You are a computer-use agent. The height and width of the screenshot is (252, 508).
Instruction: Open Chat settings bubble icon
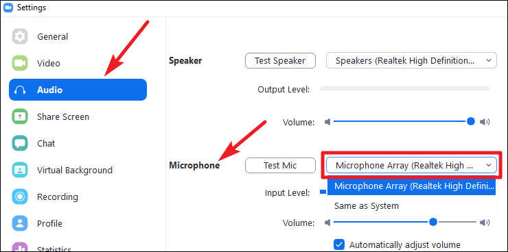(20, 143)
